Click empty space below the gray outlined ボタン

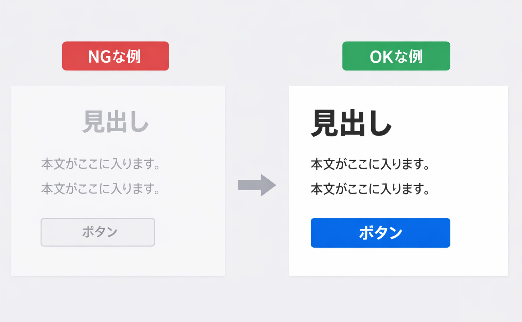[x=98, y=261]
